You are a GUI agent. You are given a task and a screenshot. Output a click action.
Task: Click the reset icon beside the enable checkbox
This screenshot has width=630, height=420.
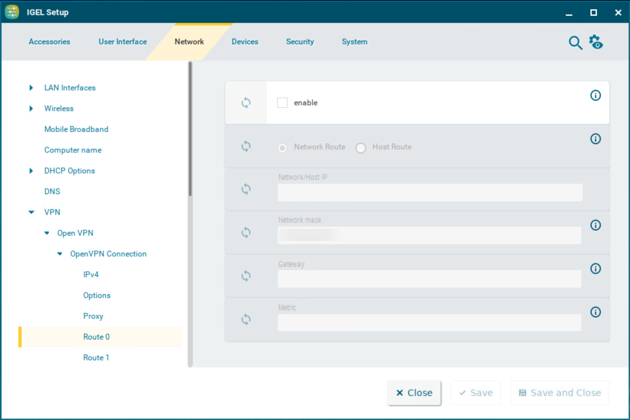(x=246, y=103)
